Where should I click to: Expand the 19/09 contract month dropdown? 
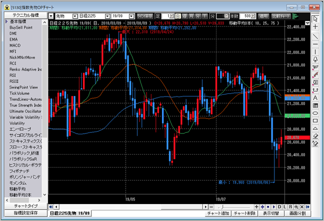click(x=131, y=16)
